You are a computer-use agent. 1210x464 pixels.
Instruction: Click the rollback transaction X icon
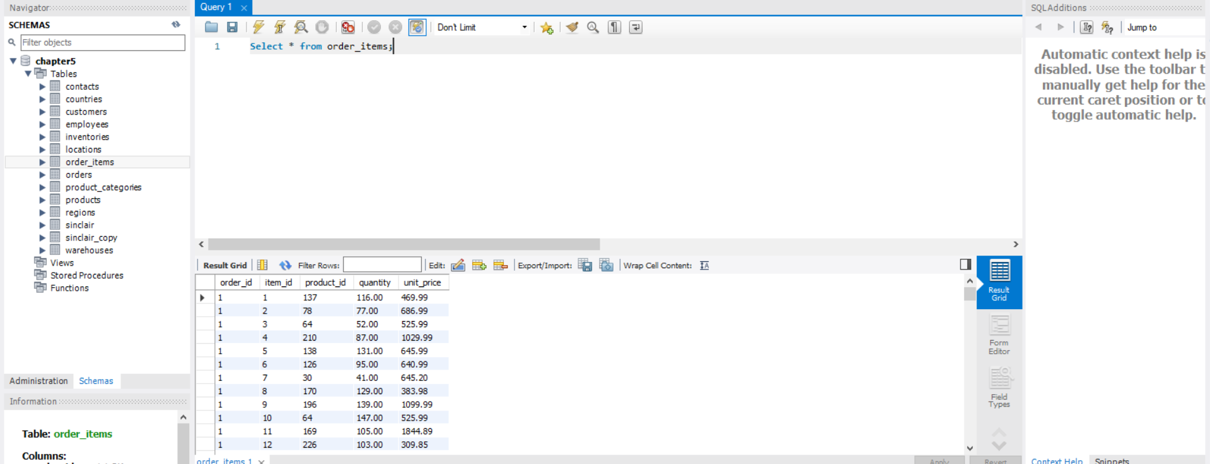(395, 27)
